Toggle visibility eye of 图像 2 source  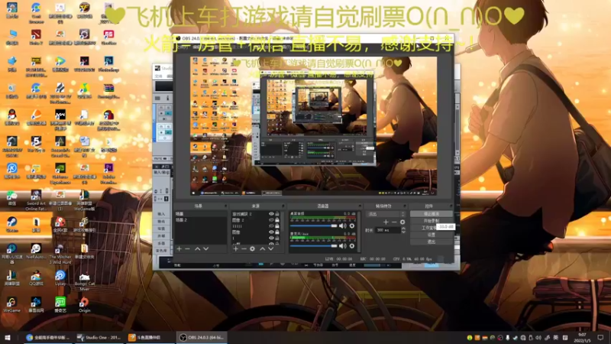click(x=271, y=220)
